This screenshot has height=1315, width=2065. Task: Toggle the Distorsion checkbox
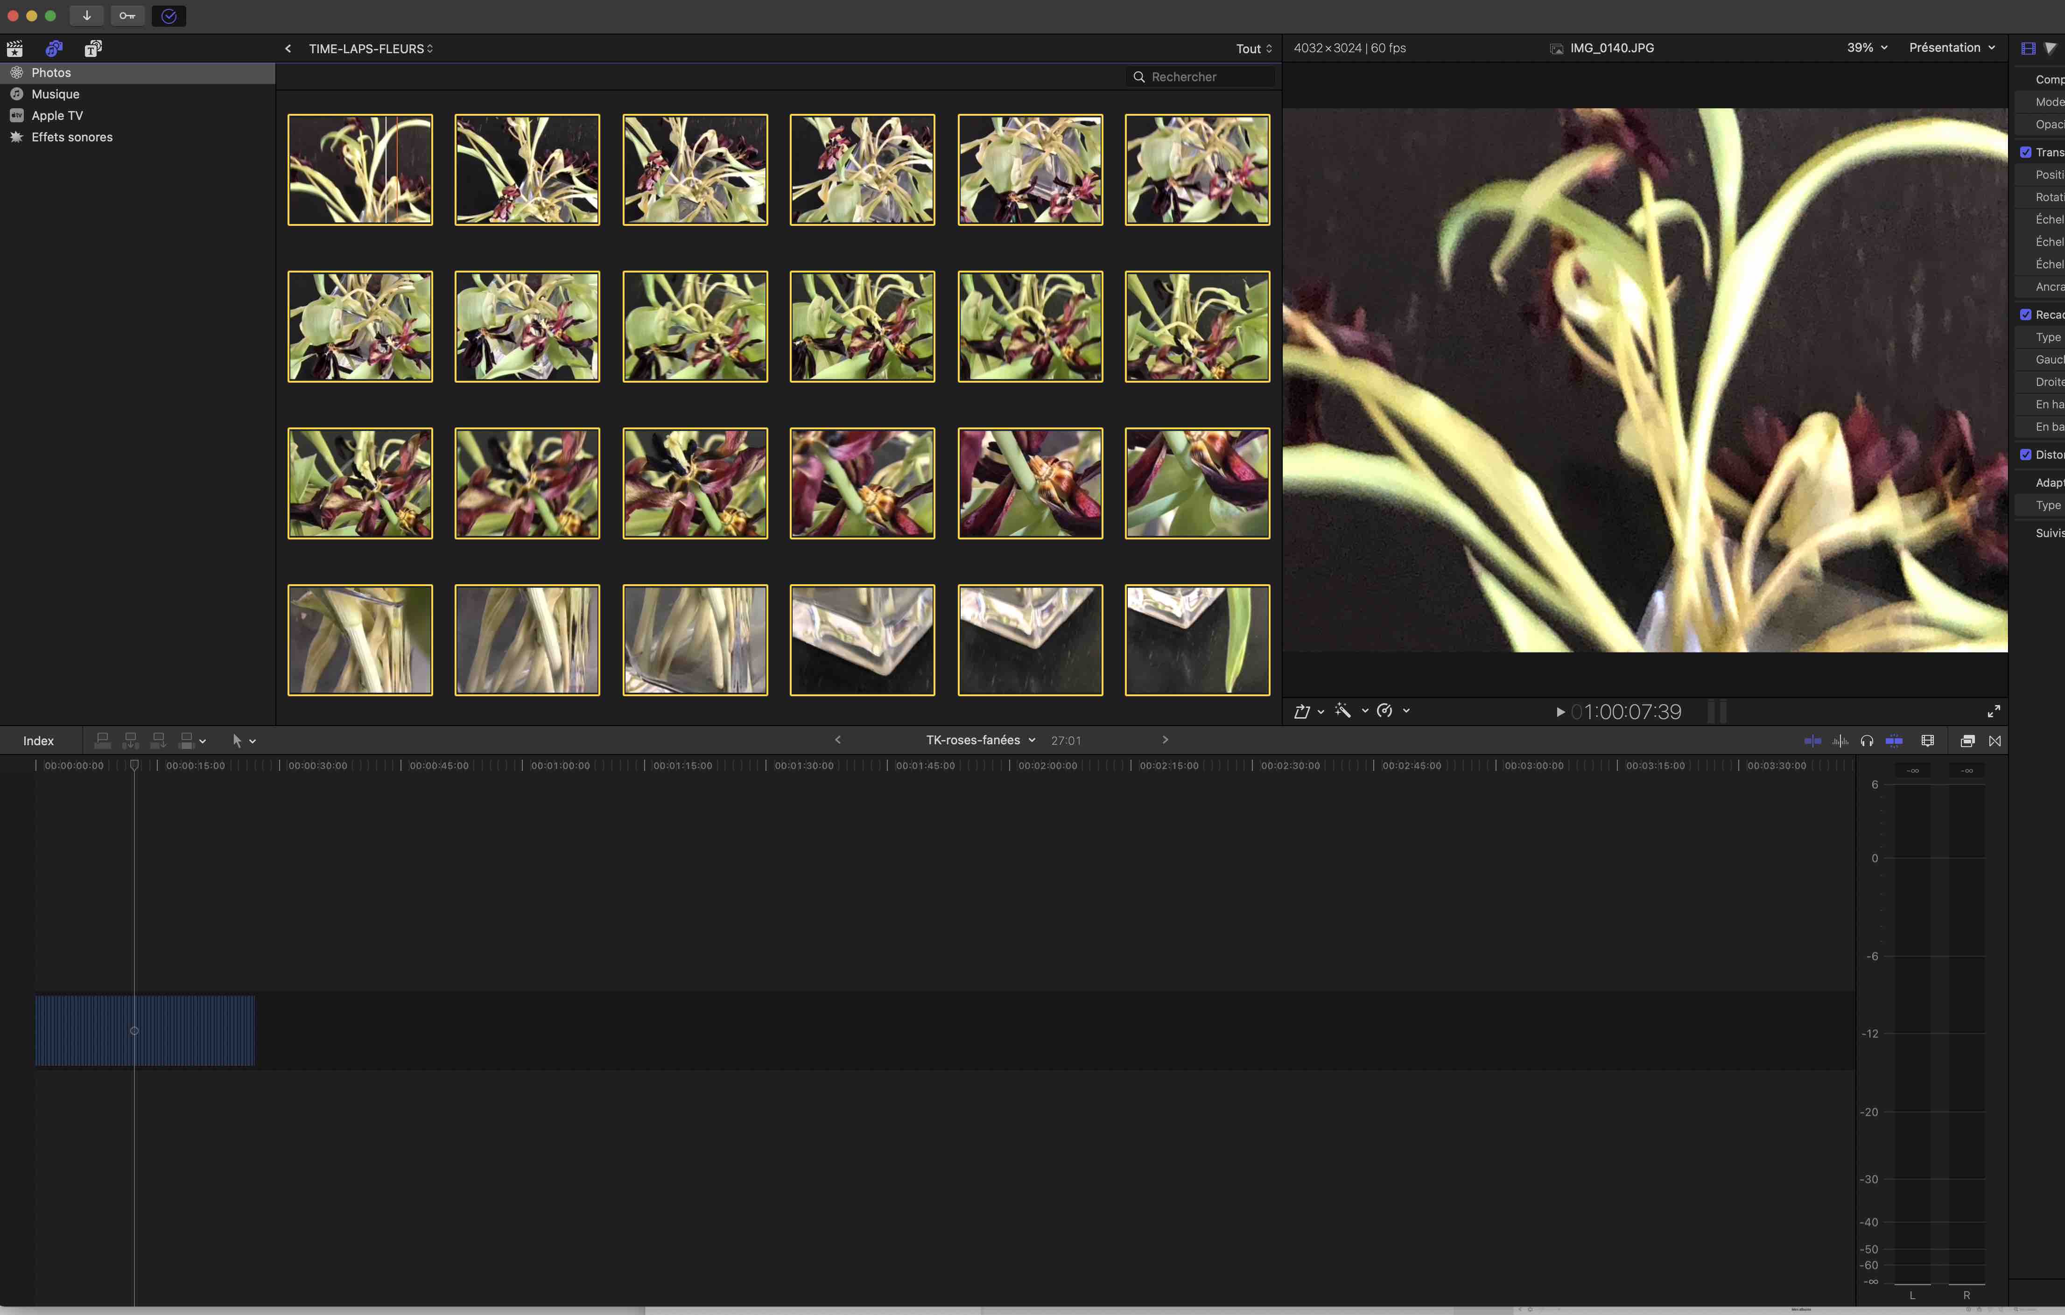(2025, 455)
